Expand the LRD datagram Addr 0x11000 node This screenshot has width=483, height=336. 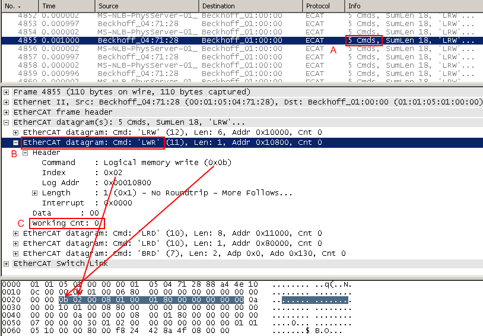[x=15, y=234]
